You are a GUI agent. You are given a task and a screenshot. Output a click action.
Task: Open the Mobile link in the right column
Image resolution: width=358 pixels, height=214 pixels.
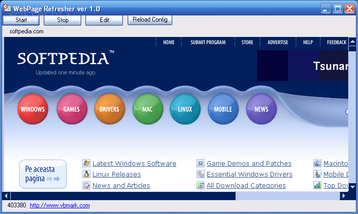coord(335,174)
